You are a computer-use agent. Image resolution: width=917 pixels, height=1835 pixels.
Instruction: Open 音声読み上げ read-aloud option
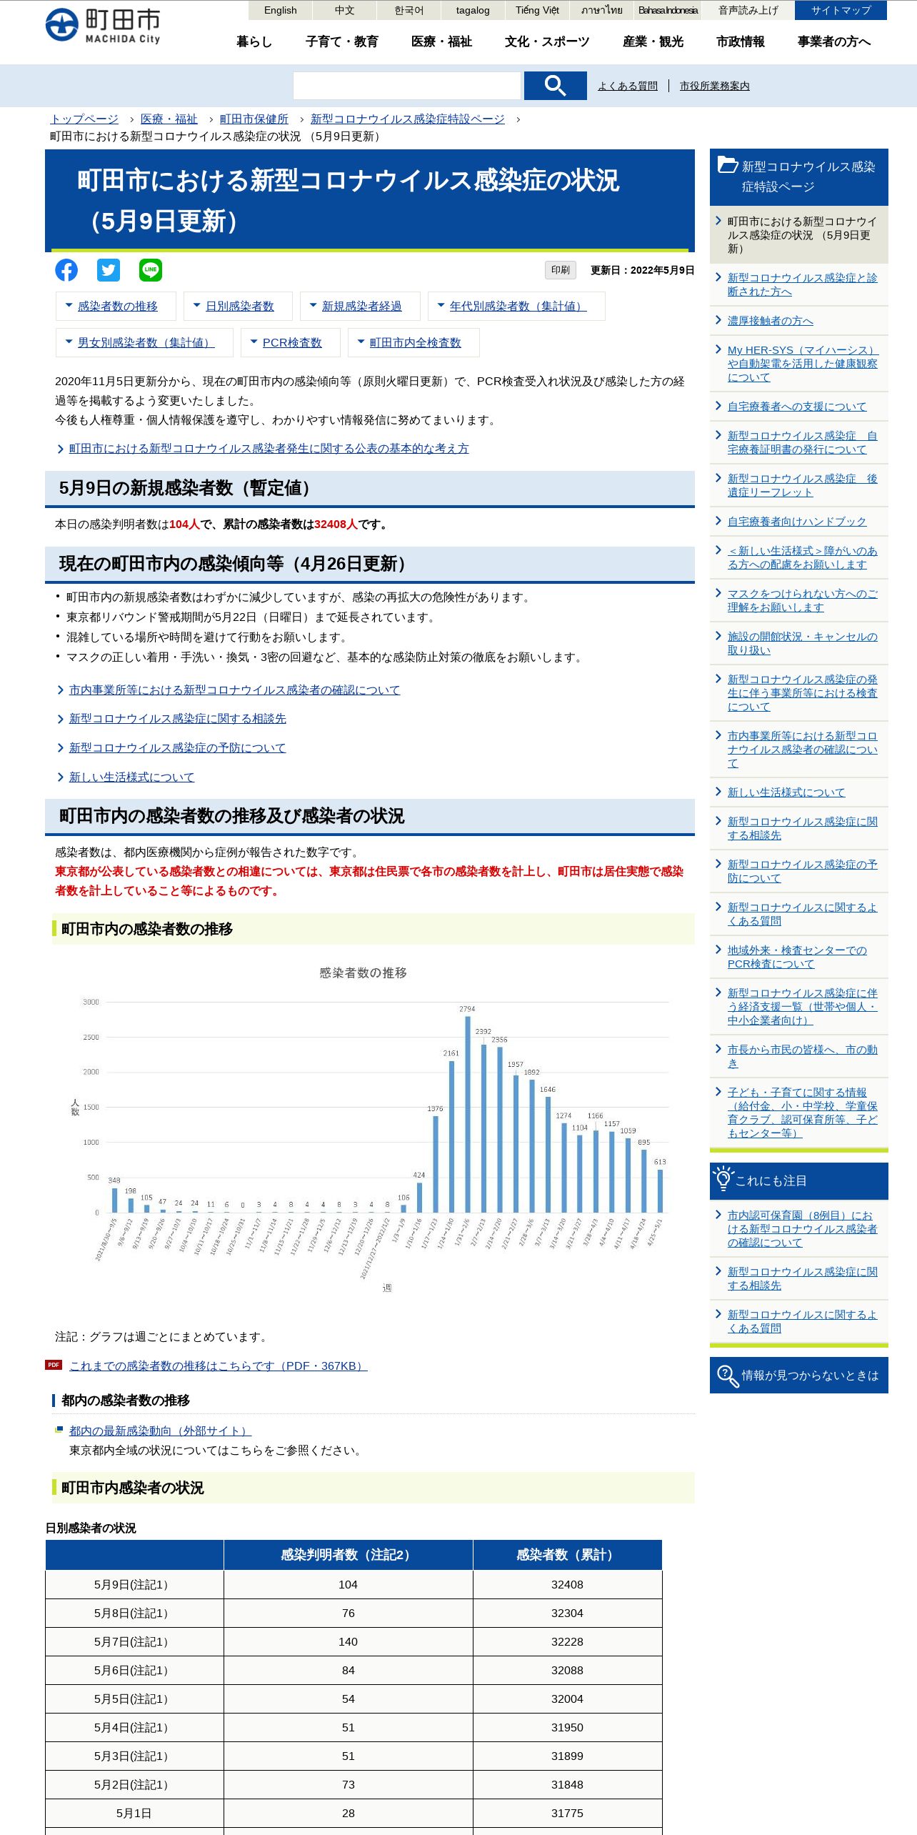pos(748,10)
